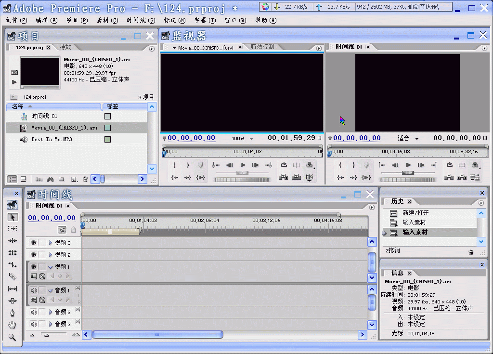Switch project panel to icon view
Screen dimensions: 493x354
23,179
